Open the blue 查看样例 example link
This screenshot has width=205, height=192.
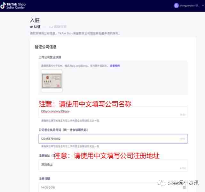pos(115,65)
